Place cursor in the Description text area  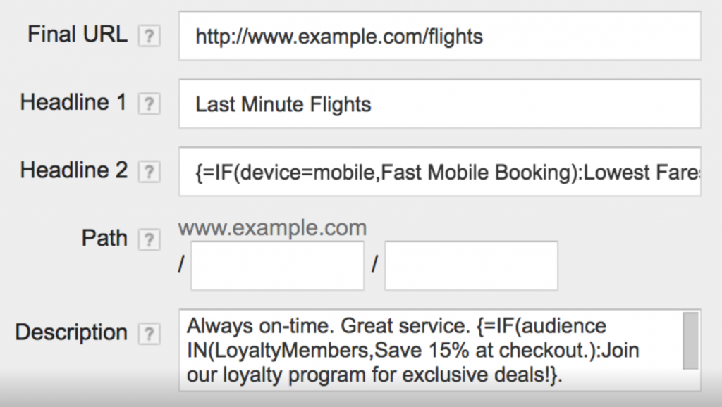click(x=430, y=350)
